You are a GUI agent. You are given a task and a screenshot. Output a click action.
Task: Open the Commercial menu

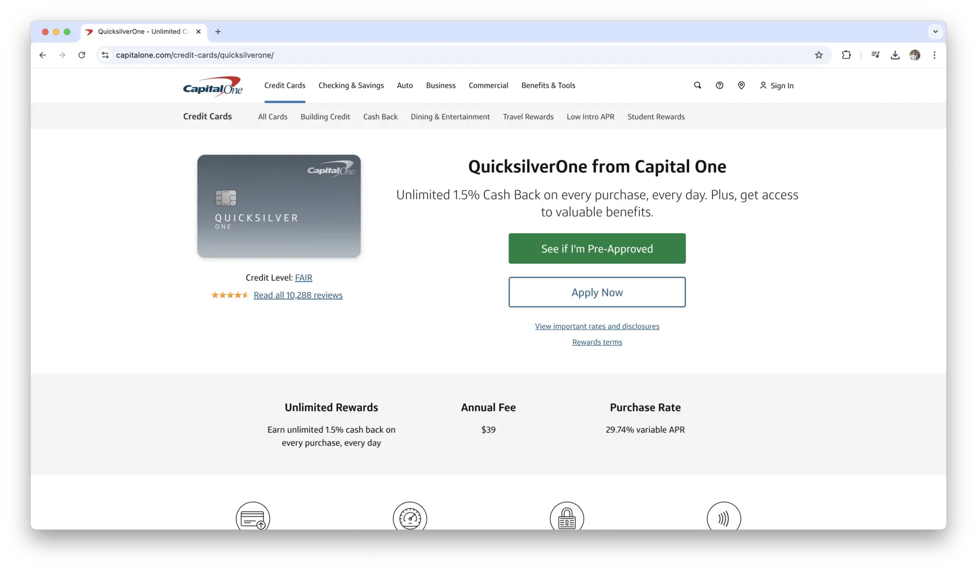(x=489, y=85)
